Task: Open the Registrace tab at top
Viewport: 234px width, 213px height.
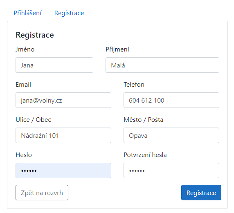Action: pyautogui.click(x=69, y=13)
